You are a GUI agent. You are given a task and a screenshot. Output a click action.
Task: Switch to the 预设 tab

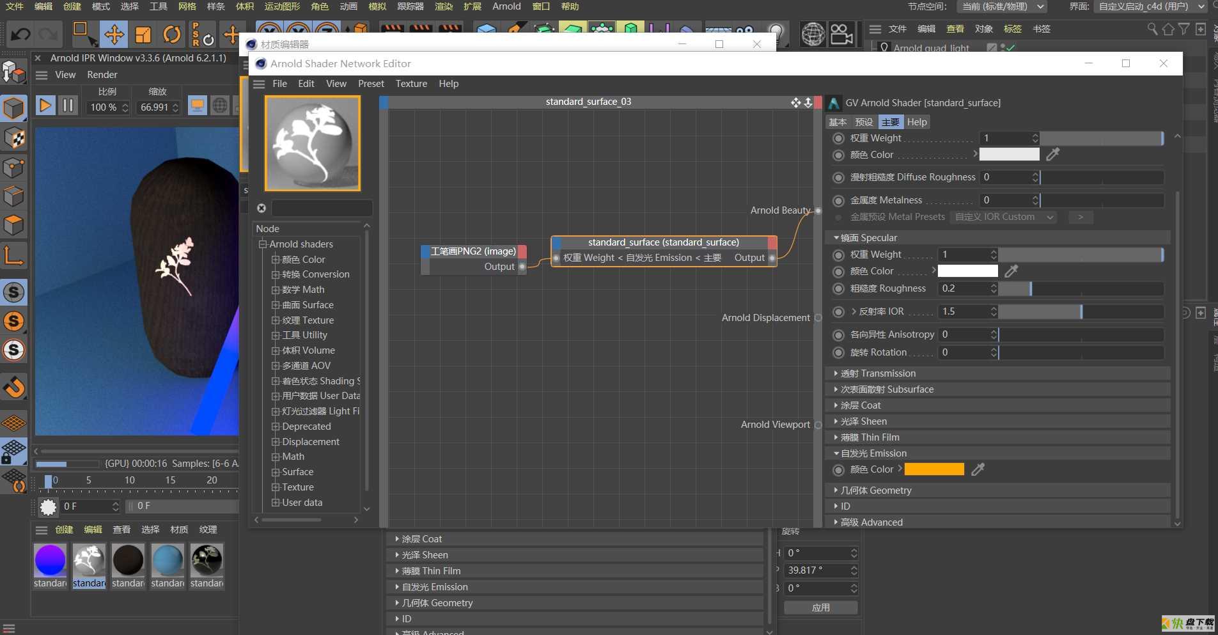pyautogui.click(x=864, y=122)
